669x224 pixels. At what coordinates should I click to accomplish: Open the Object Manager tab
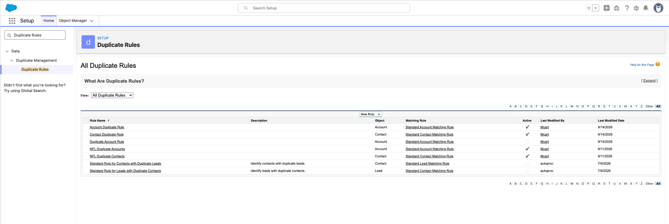pyautogui.click(x=73, y=21)
